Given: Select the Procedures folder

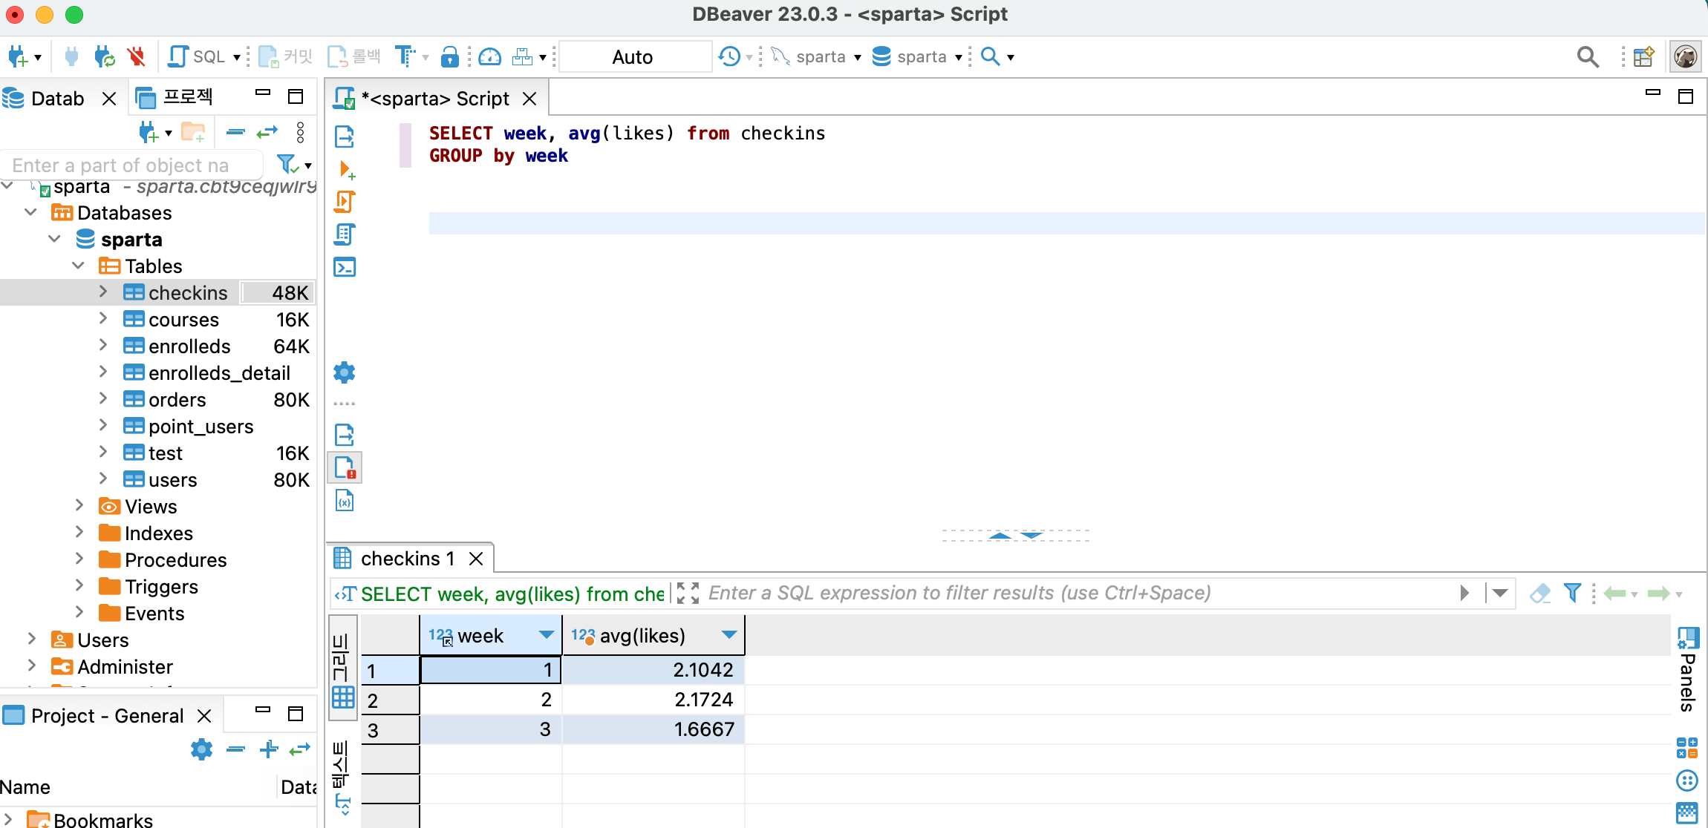Looking at the screenshot, I should point(175,560).
